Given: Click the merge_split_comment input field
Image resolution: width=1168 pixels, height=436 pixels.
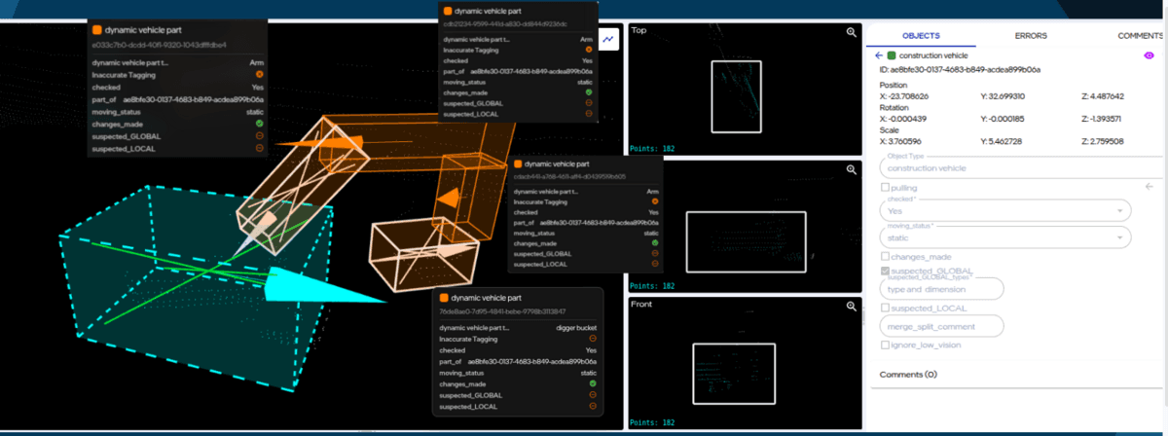Looking at the screenshot, I should 941,326.
